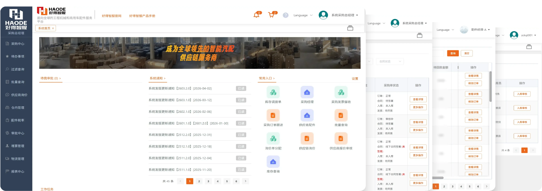The image size is (542, 191).
Task: Expand the zckql001 user menu
Action: [529, 35]
